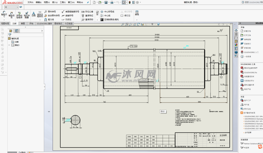Click the Save icon in title toolbar

point(106,2)
